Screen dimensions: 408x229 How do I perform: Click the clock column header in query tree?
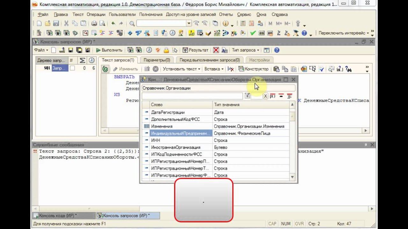point(91,60)
